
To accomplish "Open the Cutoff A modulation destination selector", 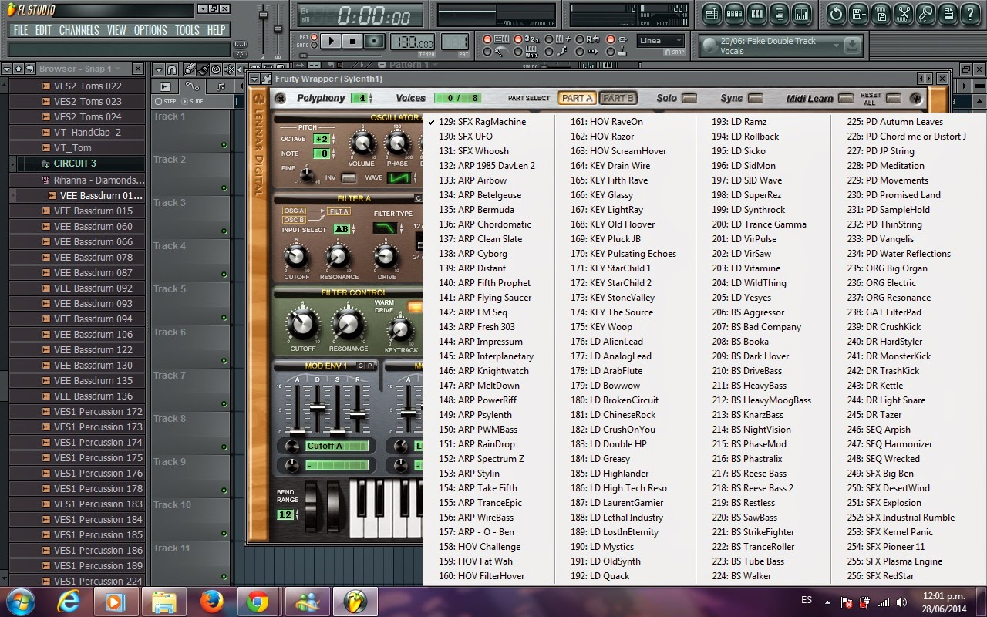I will (335, 446).
